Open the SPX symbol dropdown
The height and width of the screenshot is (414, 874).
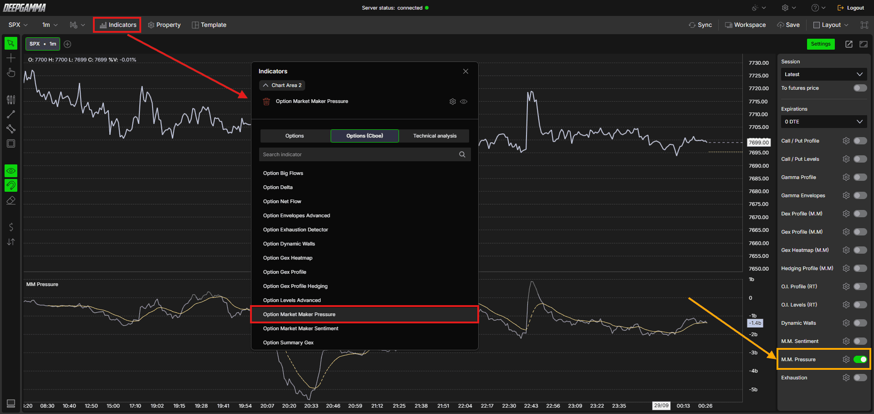[x=18, y=25]
